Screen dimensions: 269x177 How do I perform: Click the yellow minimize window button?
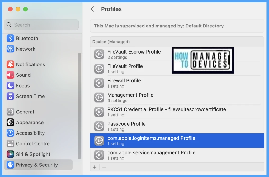[18, 9]
